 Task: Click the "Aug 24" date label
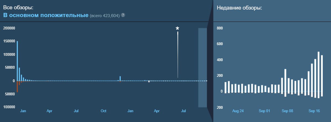point(238,111)
